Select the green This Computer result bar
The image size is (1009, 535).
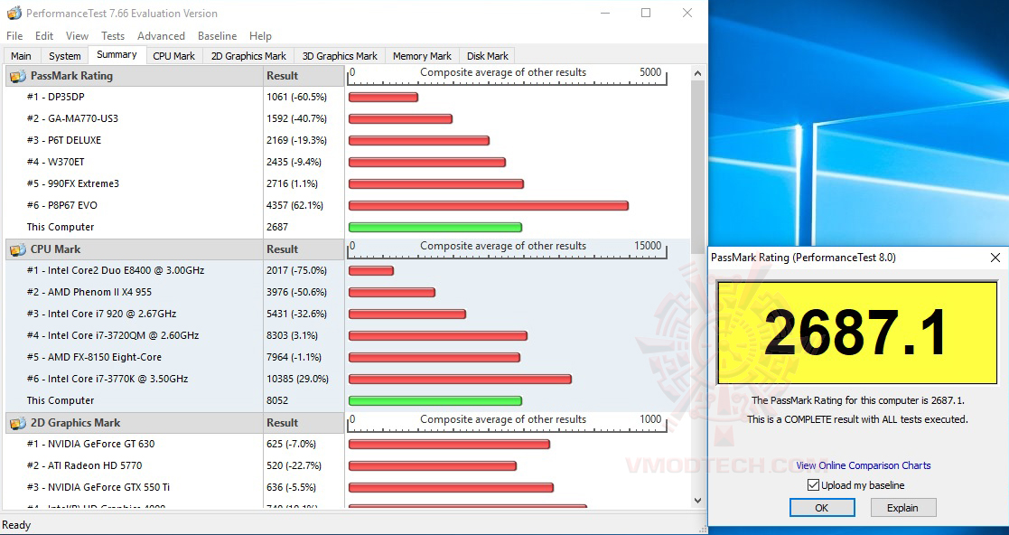436,227
